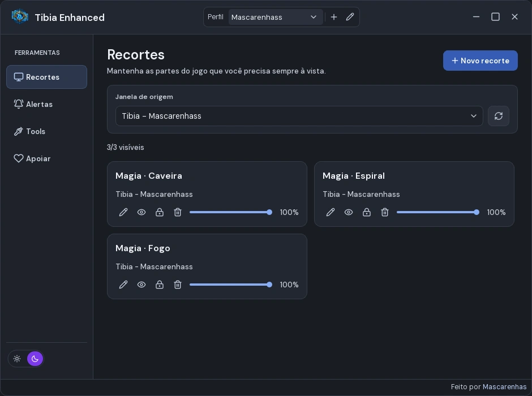Adjust opacity slider of Magia · Espiral
Screen dimensions: 532x396
point(438,212)
